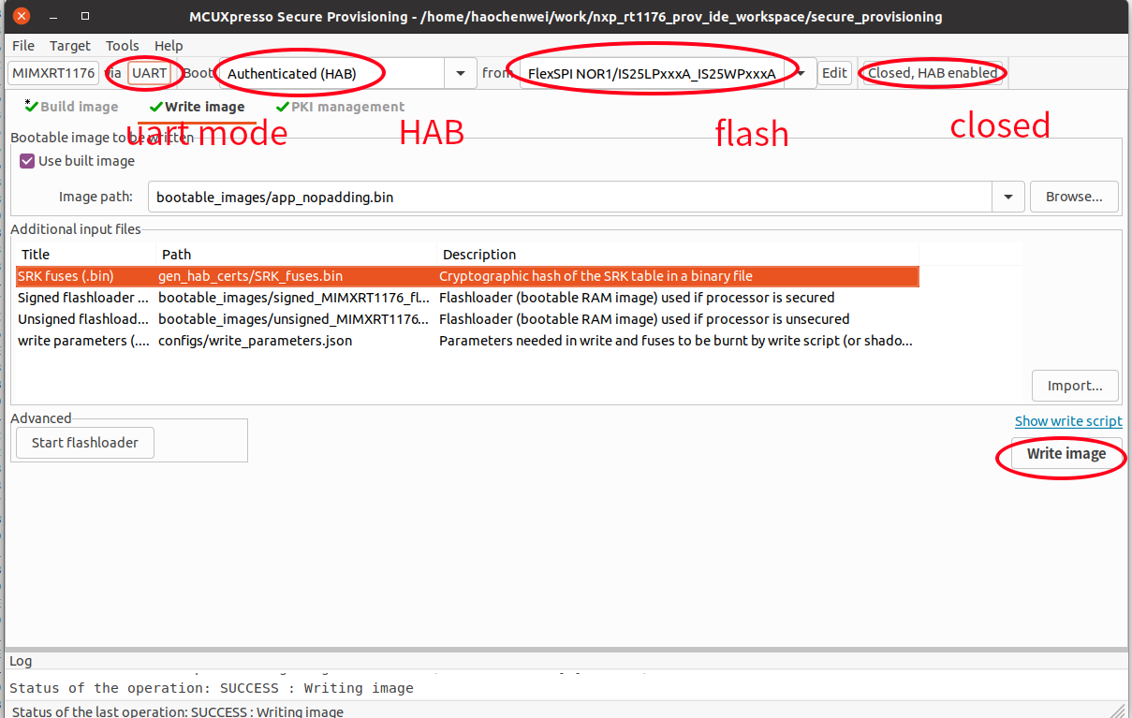Image resolution: width=1132 pixels, height=718 pixels.
Task: Select the write parameters row
Action: (467, 341)
